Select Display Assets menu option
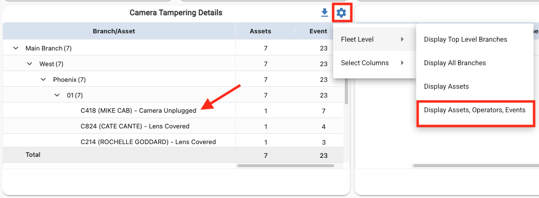 446,86
